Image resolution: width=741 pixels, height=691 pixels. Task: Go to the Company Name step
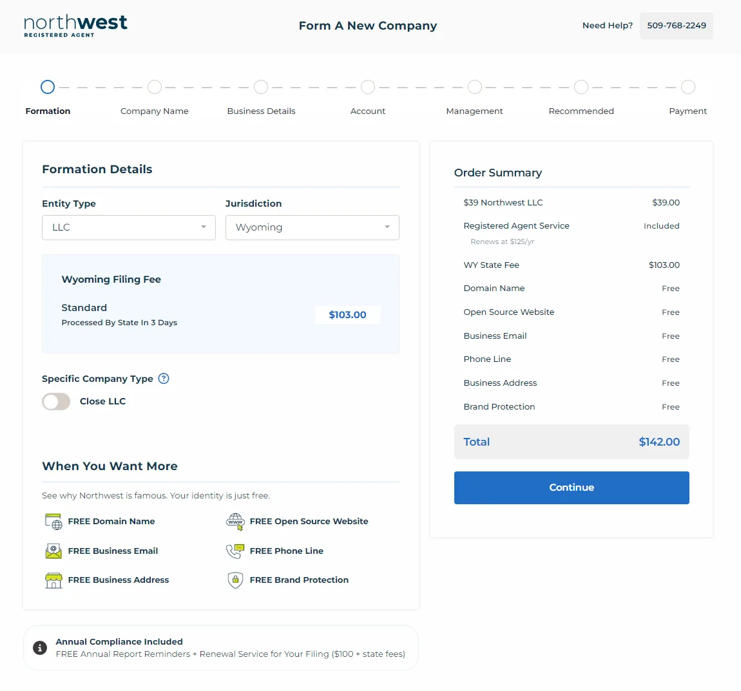click(x=155, y=87)
